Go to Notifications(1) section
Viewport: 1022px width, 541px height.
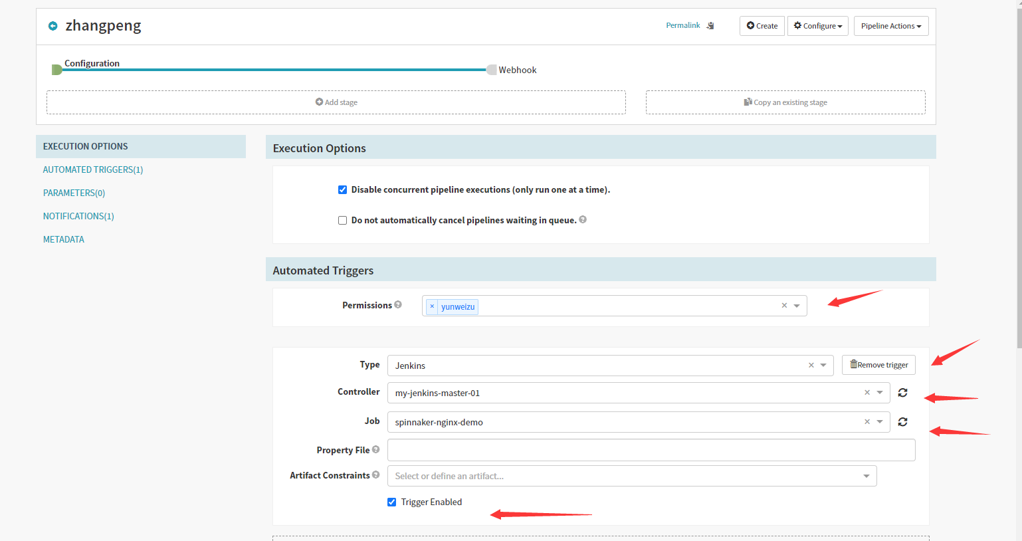click(78, 216)
